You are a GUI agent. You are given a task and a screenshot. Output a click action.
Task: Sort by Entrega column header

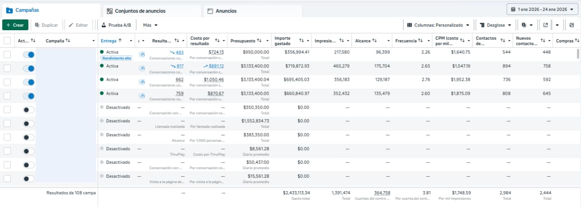(x=111, y=41)
